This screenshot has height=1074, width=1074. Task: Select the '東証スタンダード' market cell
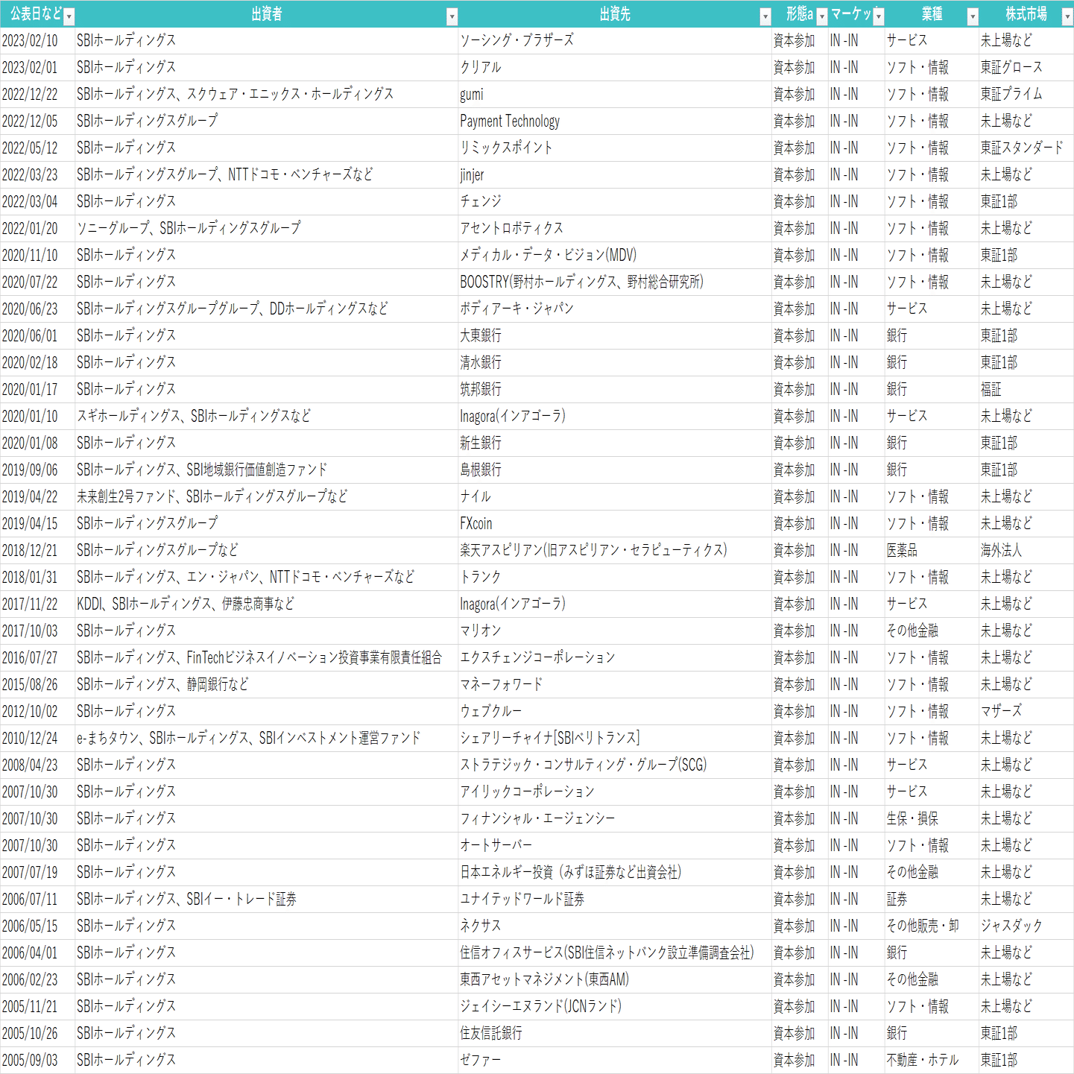click(x=1026, y=148)
